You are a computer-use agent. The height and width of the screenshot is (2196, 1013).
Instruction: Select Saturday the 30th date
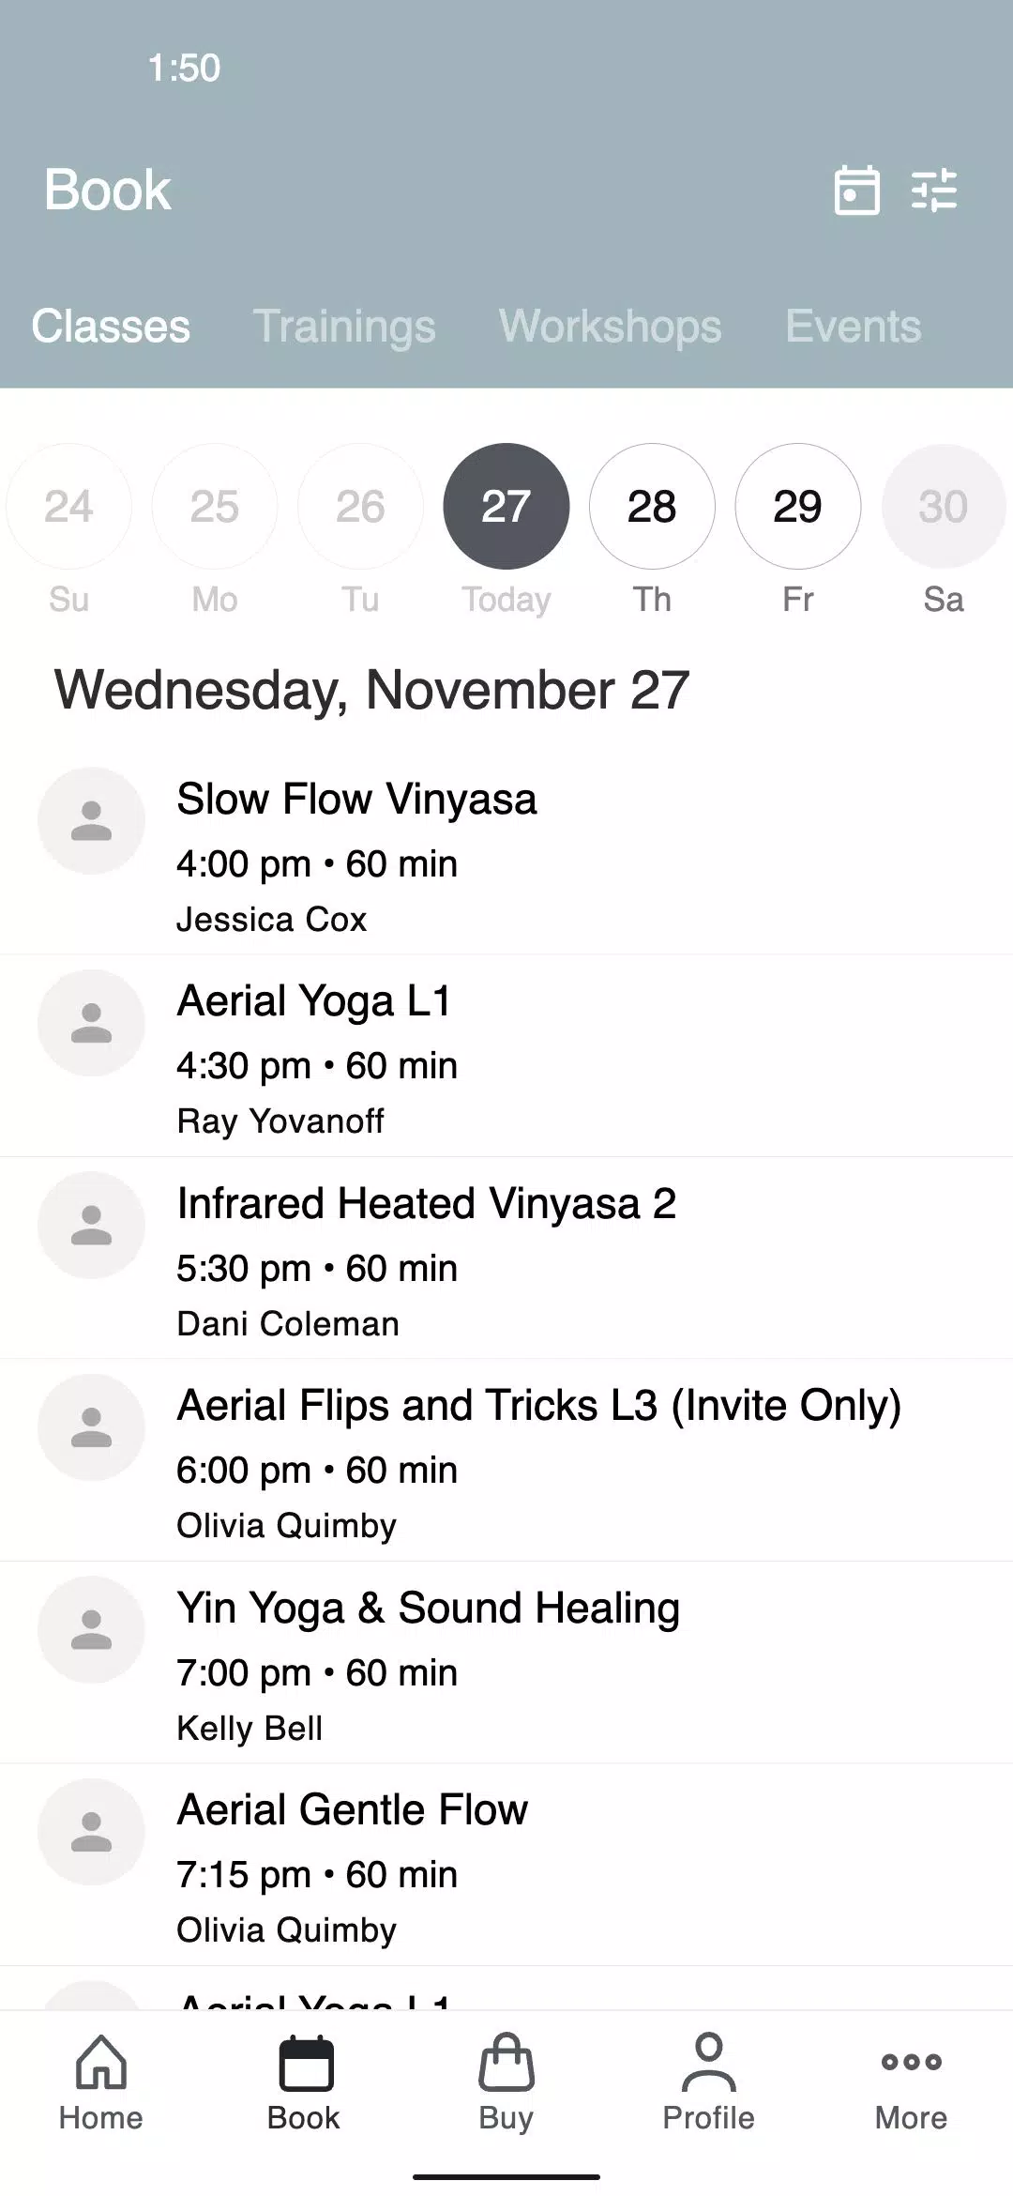click(x=943, y=507)
